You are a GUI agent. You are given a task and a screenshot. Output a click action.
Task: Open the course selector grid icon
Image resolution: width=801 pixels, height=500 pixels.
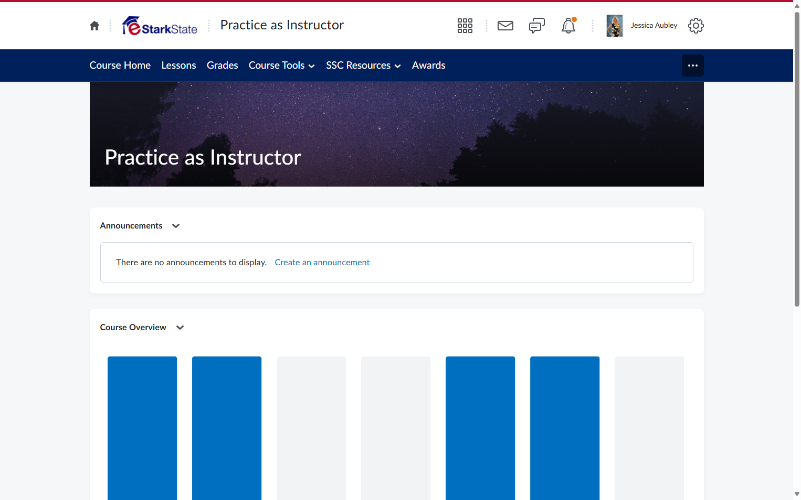point(465,26)
